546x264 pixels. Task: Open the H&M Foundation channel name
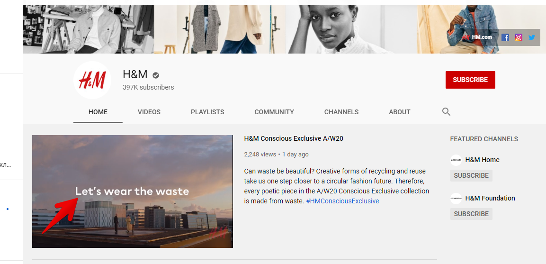490,198
